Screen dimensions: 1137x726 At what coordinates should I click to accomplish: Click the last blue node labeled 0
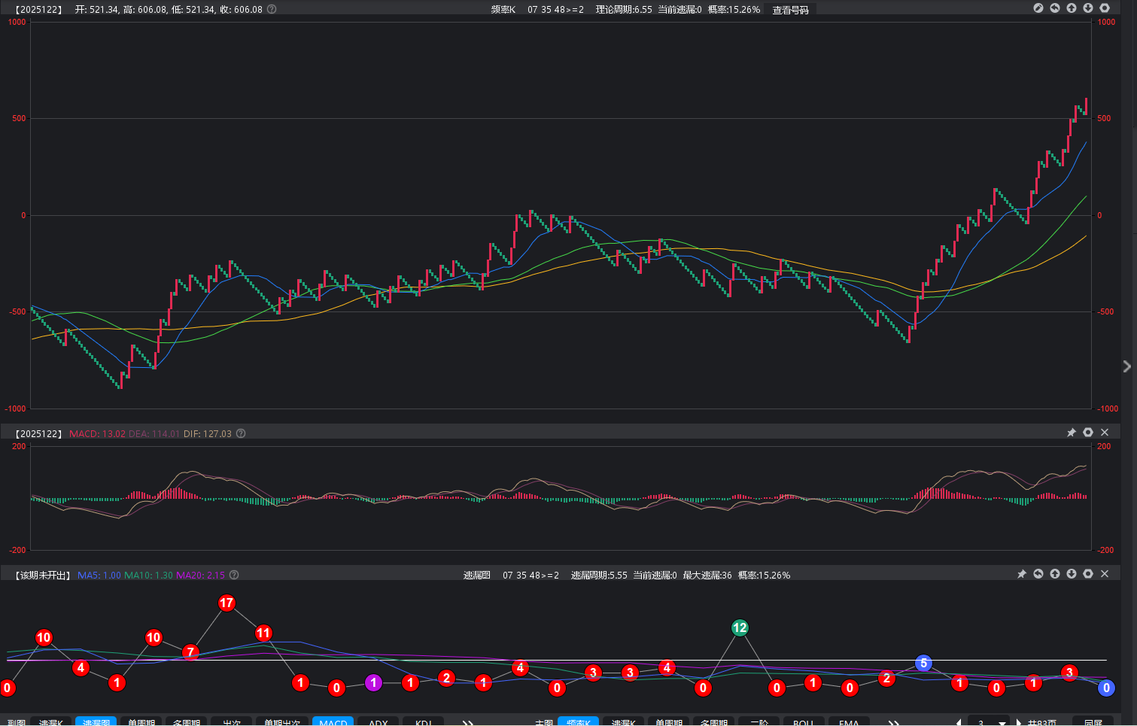pyautogui.click(x=1106, y=688)
